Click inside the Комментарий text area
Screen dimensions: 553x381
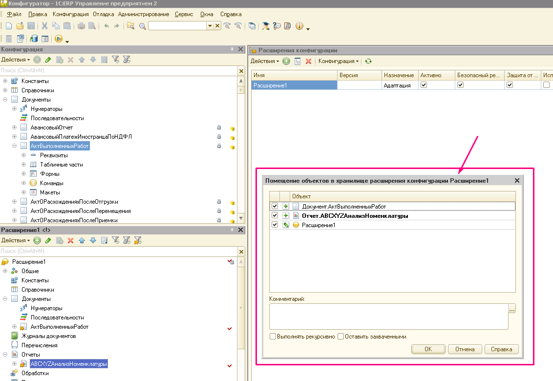point(389,317)
